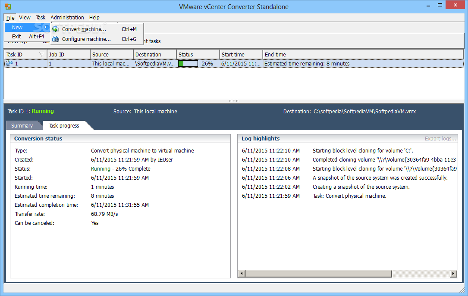
Task: Click the '6/11/2015 11:21:59 AM by IEUser' created value
Action: (x=132, y=160)
